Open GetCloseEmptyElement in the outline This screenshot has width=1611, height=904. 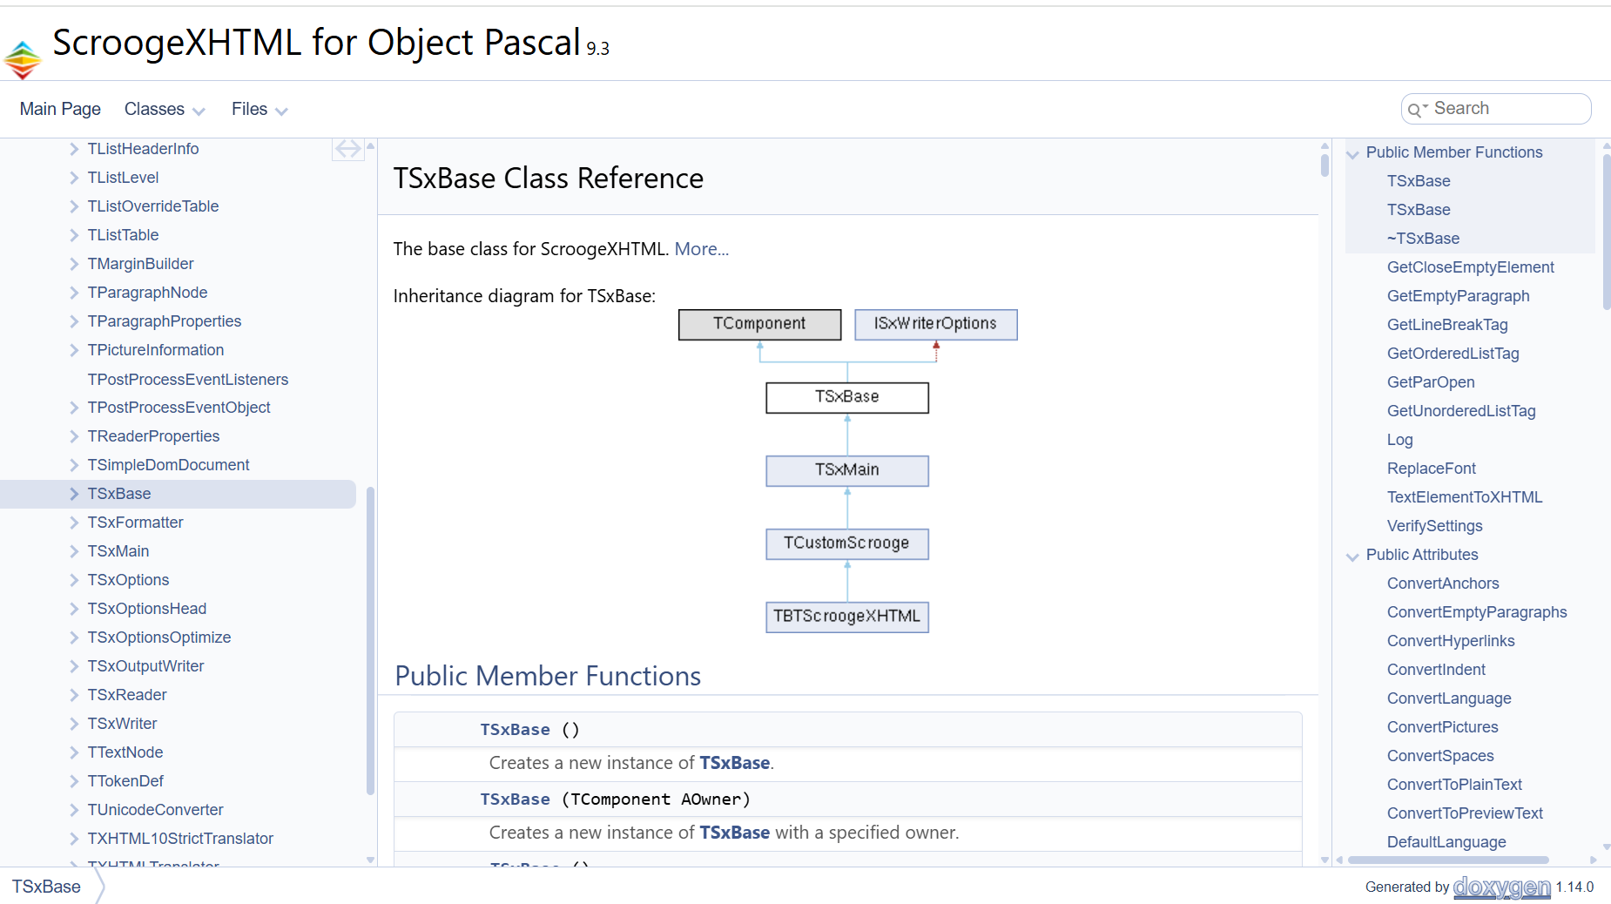[1470, 267]
